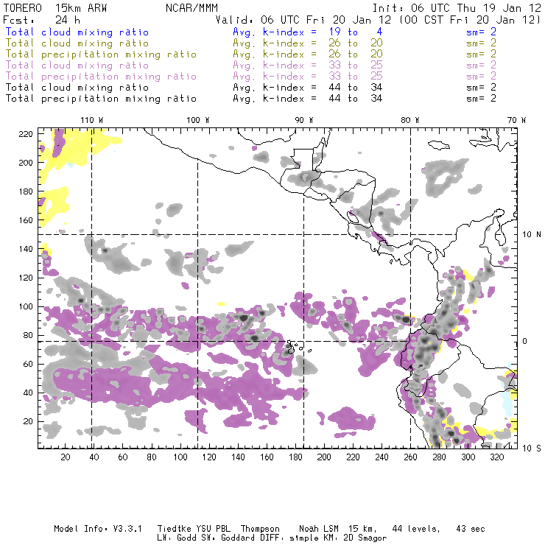Click "320" on the horizontal axis
The width and height of the screenshot is (545, 545).
point(496,457)
